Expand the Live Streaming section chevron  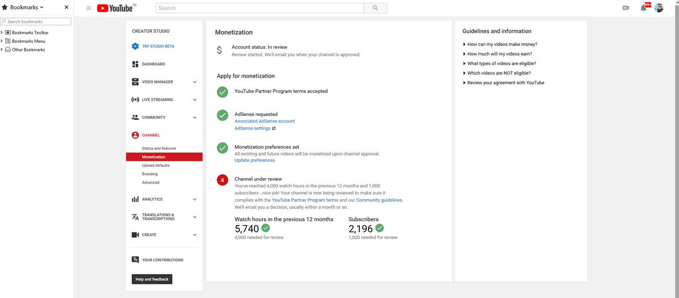coord(195,100)
